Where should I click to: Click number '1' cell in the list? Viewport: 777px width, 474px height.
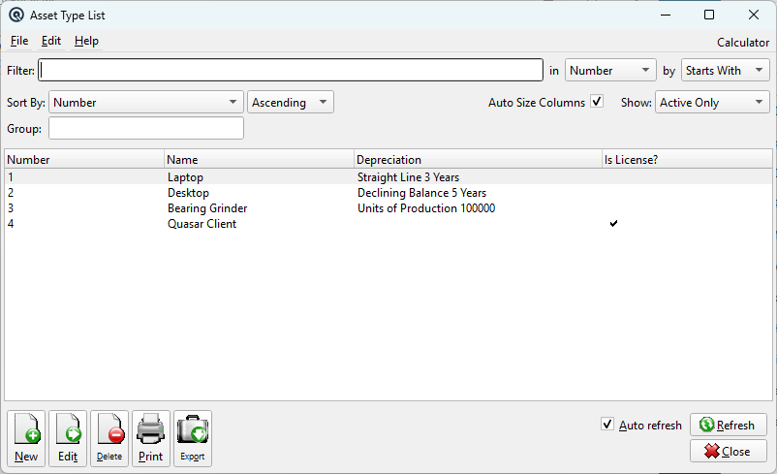(x=11, y=177)
